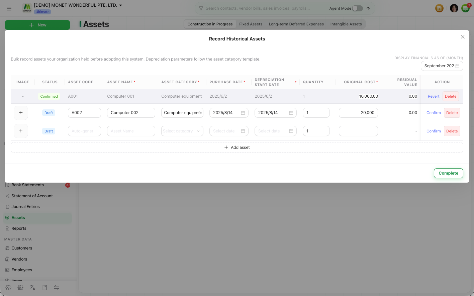
Task: Open calendar icon in A002 depreciation start date
Action: pos(291,113)
